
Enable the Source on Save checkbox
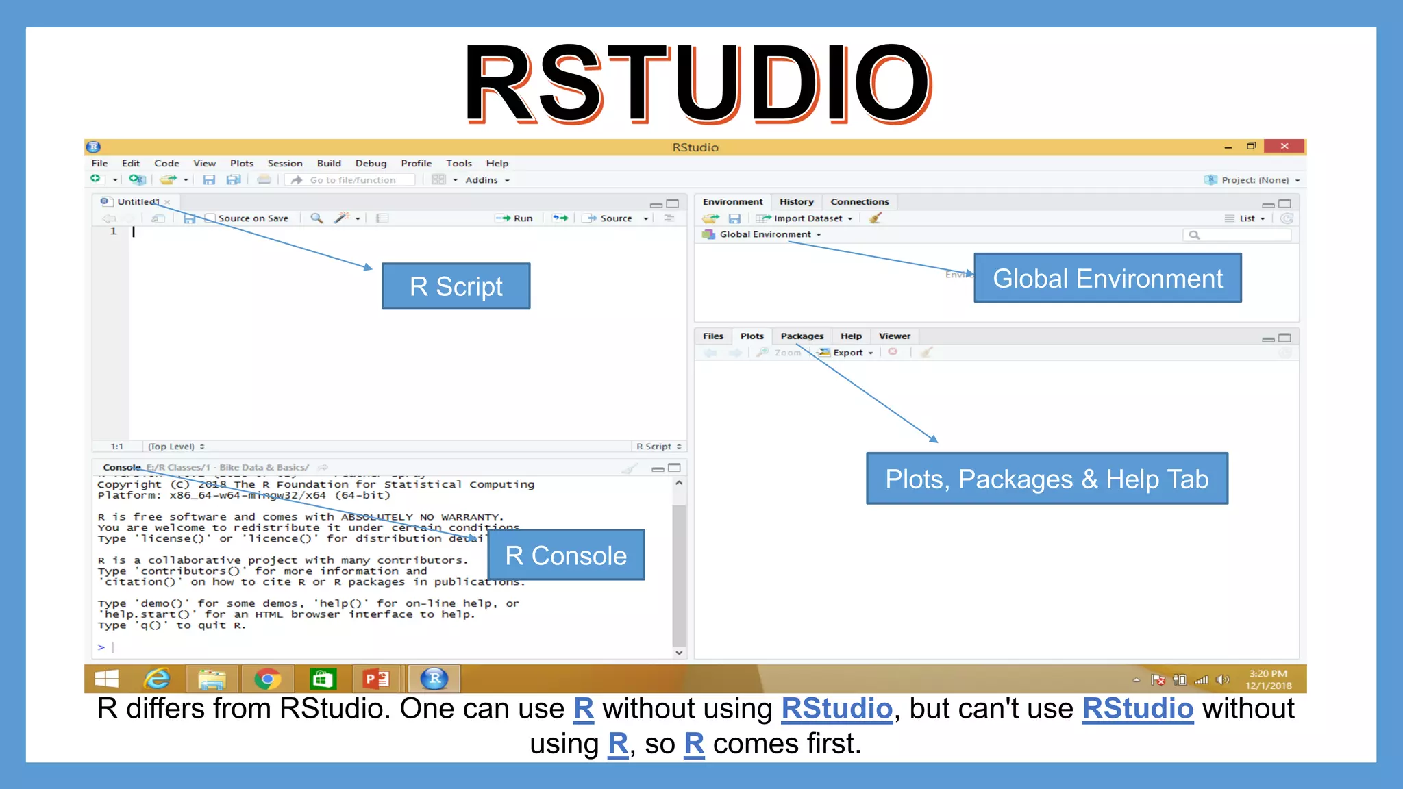pos(211,218)
